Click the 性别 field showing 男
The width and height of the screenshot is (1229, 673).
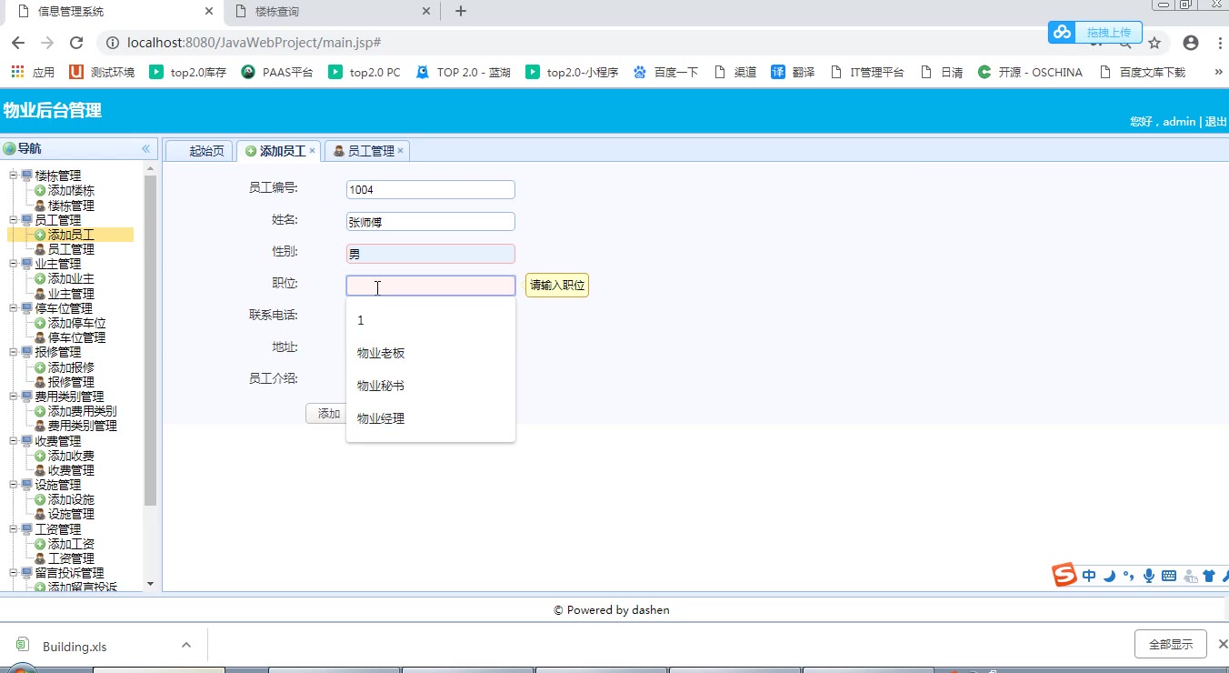pos(431,254)
